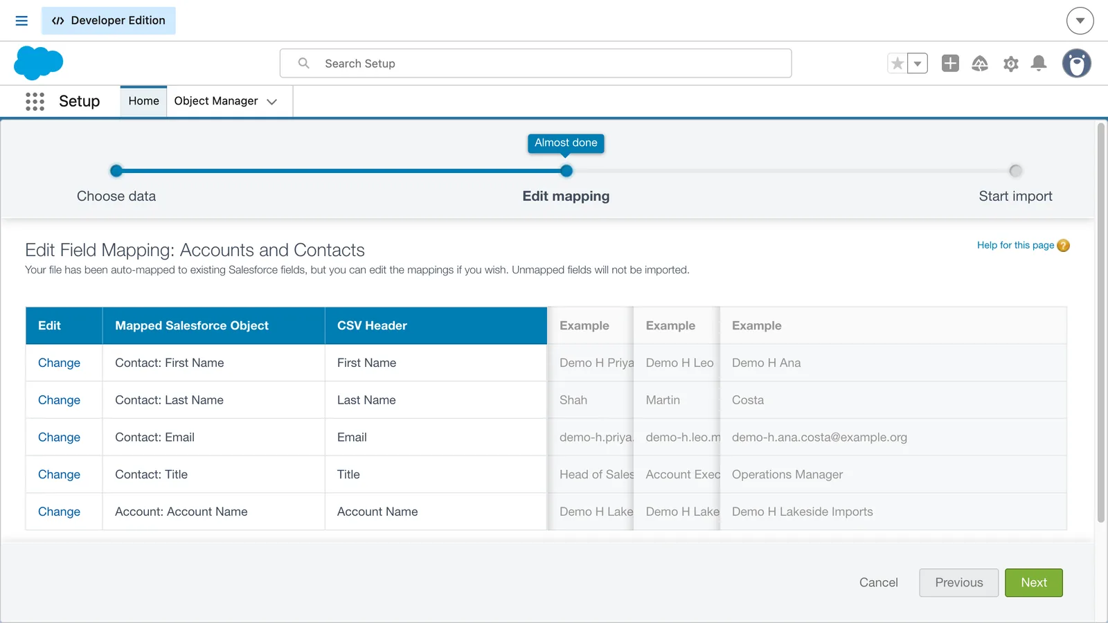The image size is (1108, 623).
Task: Click the Salesforce cloud logo
Action: (x=38, y=63)
